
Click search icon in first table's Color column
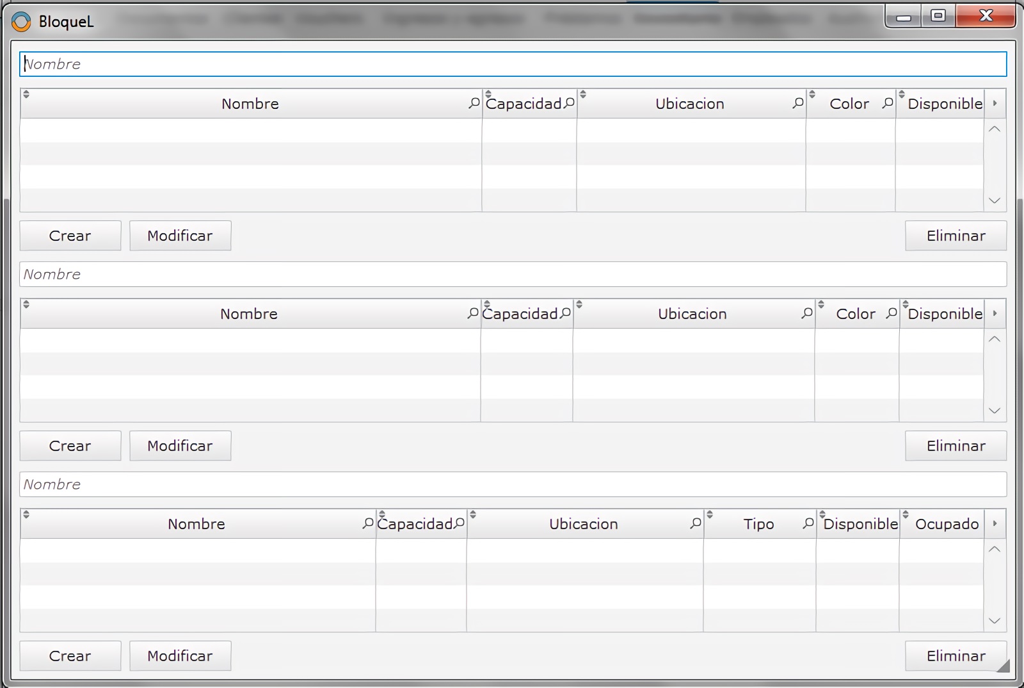pyautogui.click(x=887, y=103)
